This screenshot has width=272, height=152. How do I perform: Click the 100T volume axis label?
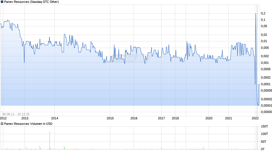click(x=264, y=134)
